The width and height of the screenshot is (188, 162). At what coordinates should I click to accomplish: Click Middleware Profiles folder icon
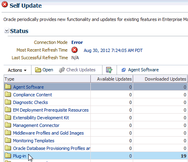8,133
